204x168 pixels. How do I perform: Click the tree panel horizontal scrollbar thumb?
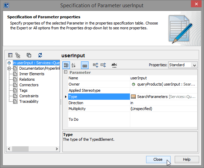click(20, 149)
